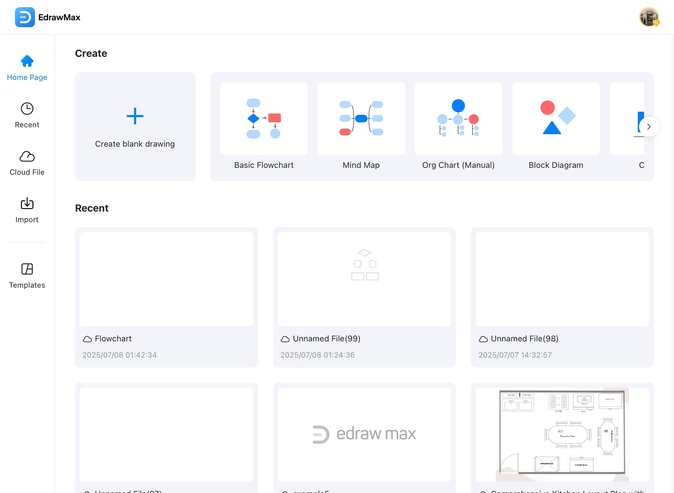Select the Basic Flowchart template
The image size is (674, 493).
tap(264, 119)
